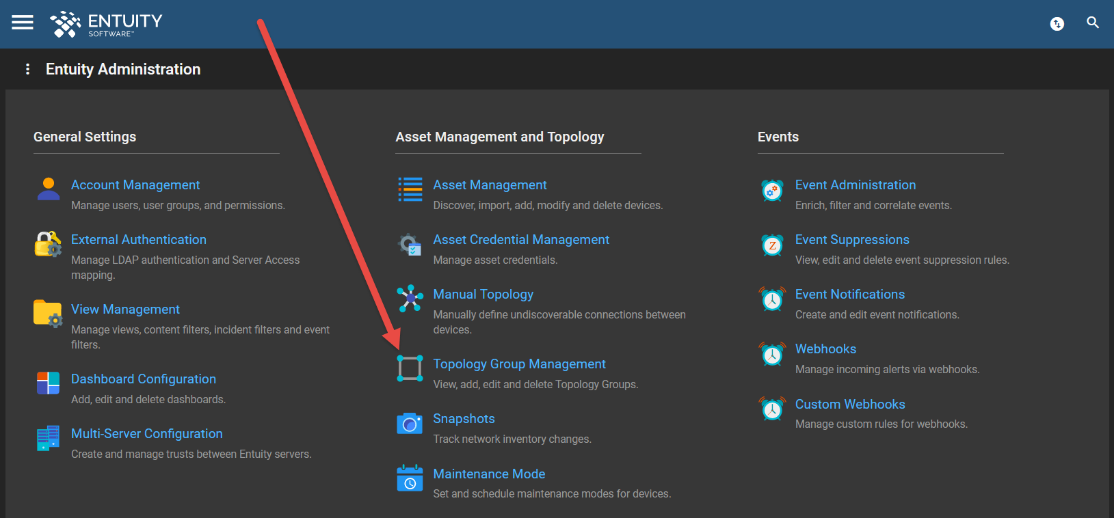Viewport: 1114px width, 518px height.
Task: Click the 'General Settings' section heading
Action: tap(85, 137)
